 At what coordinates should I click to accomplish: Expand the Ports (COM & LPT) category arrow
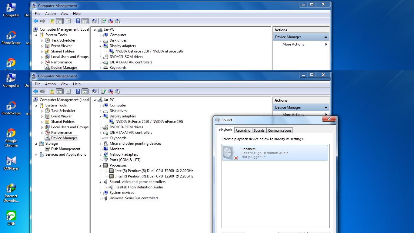tap(100, 160)
